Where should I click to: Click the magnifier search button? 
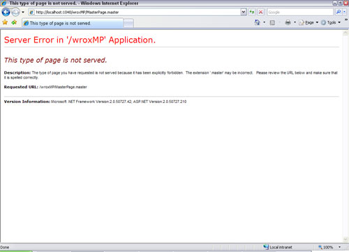(339, 12)
